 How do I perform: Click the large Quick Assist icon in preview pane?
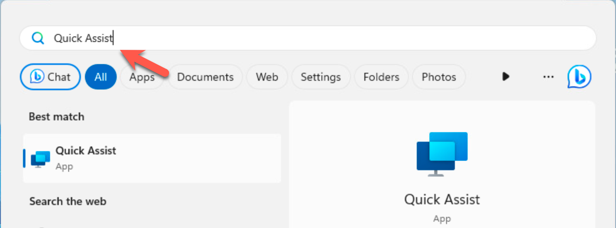point(442,154)
